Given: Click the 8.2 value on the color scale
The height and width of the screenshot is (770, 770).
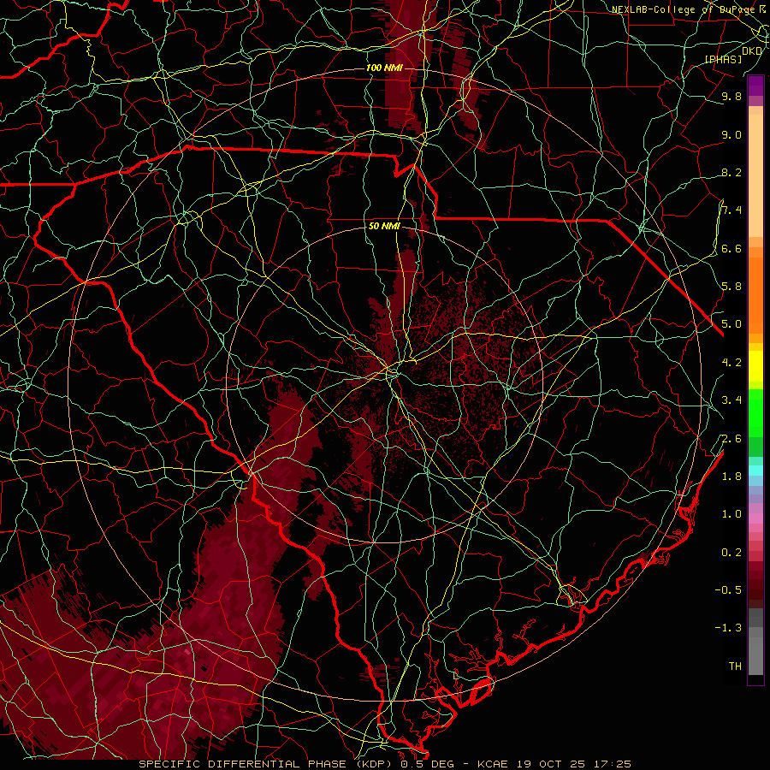Looking at the screenshot, I should coord(731,172).
